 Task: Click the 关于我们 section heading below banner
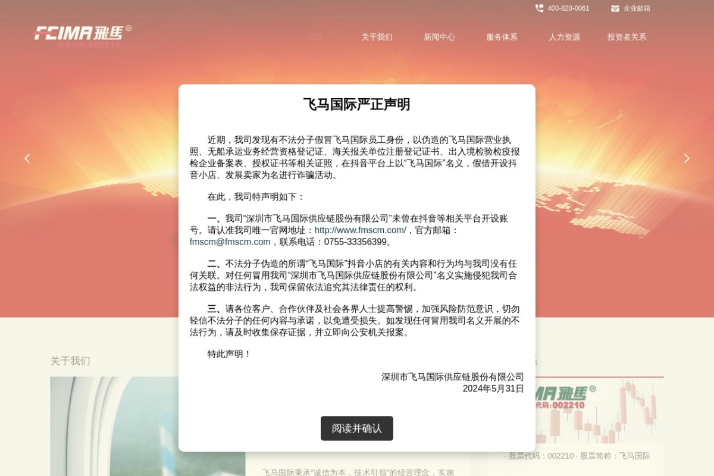click(x=70, y=361)
